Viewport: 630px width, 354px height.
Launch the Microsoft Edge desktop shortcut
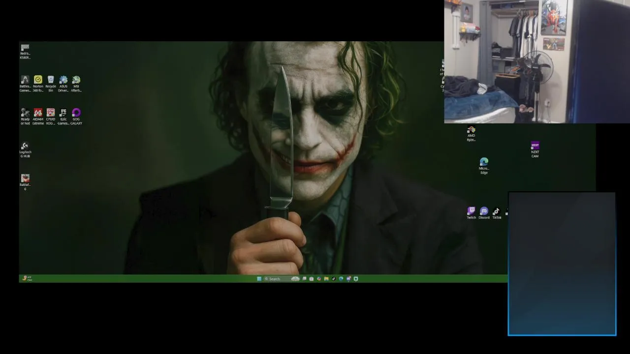click(484, 166)
